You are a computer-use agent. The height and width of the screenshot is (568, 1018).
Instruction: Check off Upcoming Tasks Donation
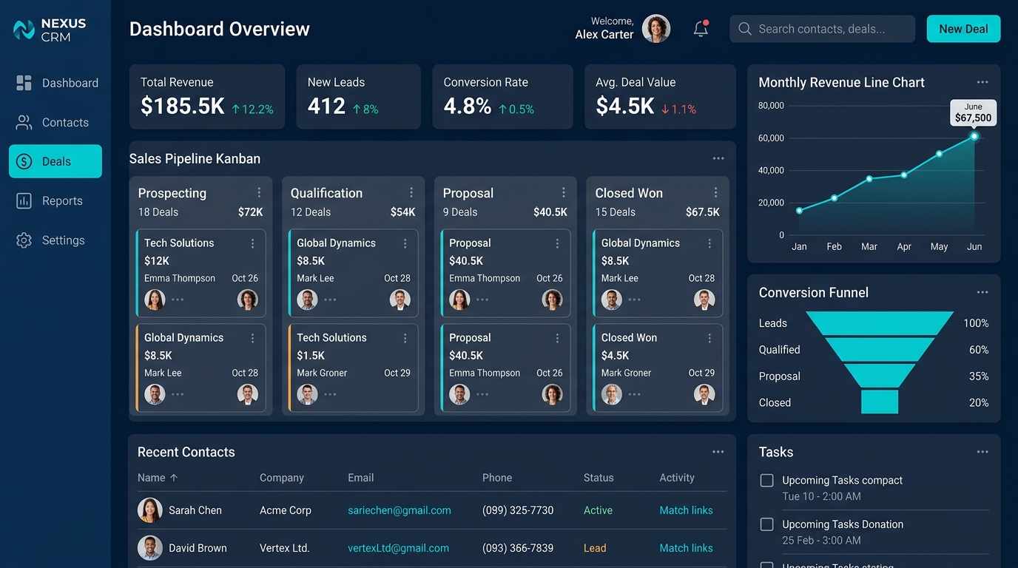click(767, 524)
